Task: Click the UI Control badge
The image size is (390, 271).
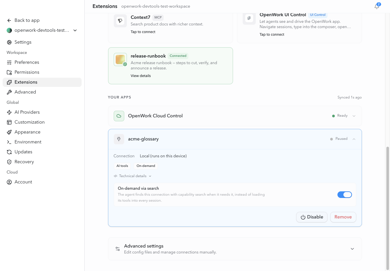Action: 318,15
